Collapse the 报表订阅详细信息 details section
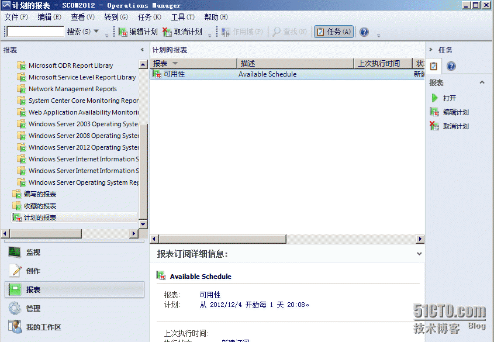Image resolution: width=494 pixels, height=342 pixels. 419,254
